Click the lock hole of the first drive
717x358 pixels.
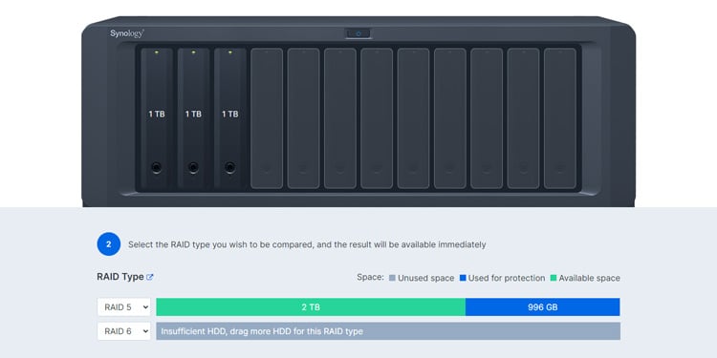(x=157, y=168)
